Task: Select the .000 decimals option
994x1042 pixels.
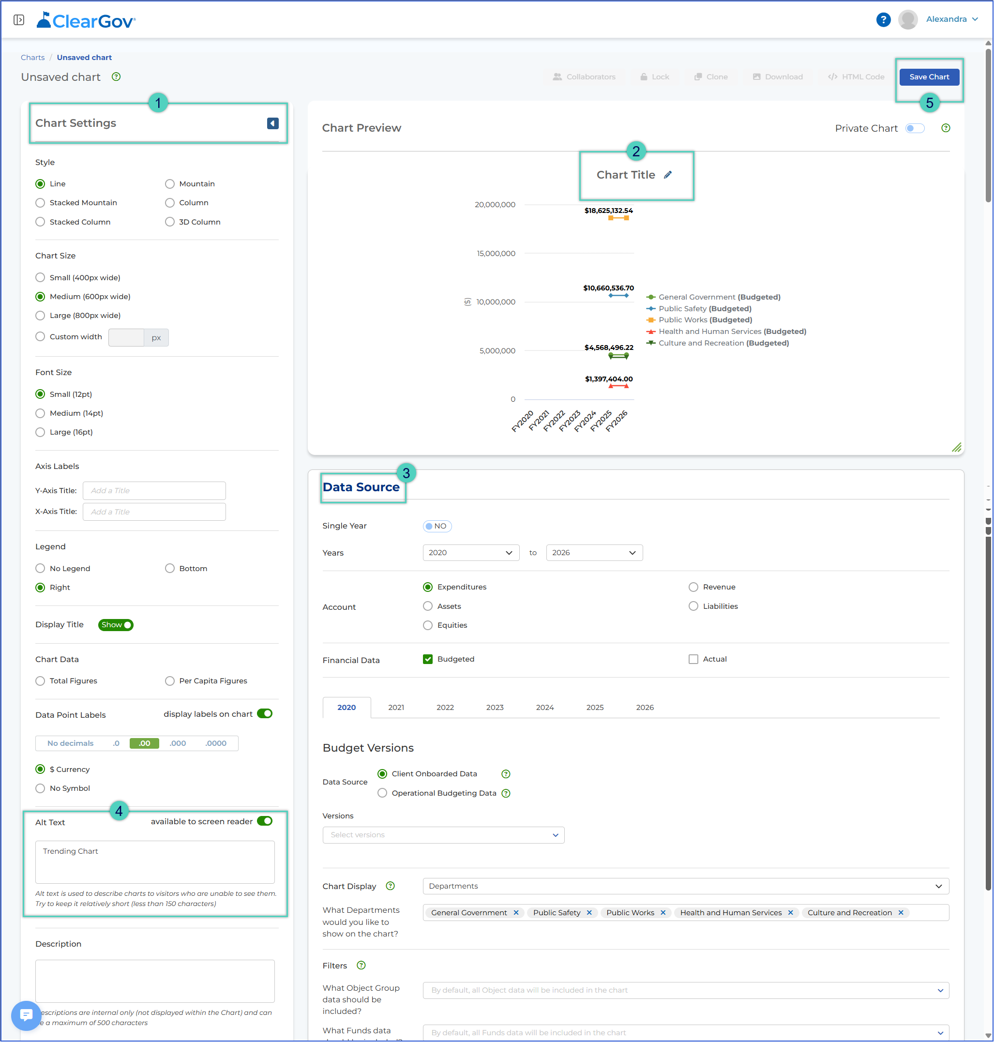Action: (x=178, y=743)
